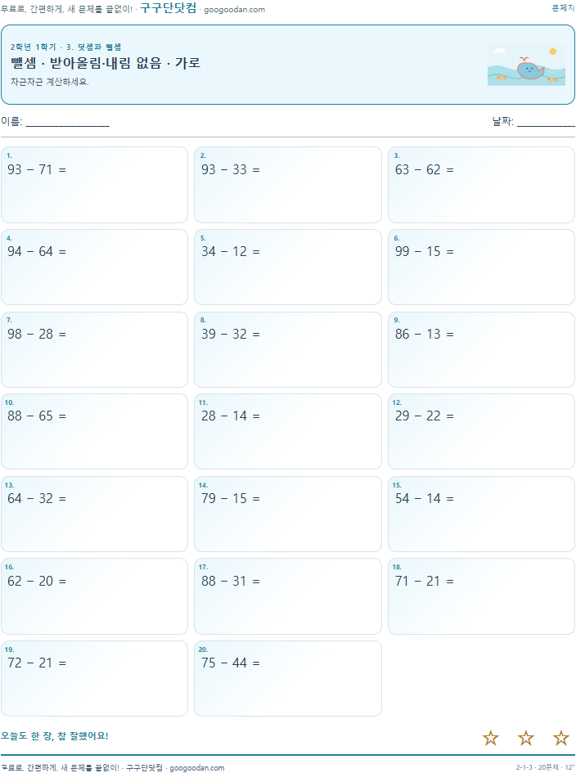
Task: Select problem 20 equation 75 − 44
Action: click(230, 663)
